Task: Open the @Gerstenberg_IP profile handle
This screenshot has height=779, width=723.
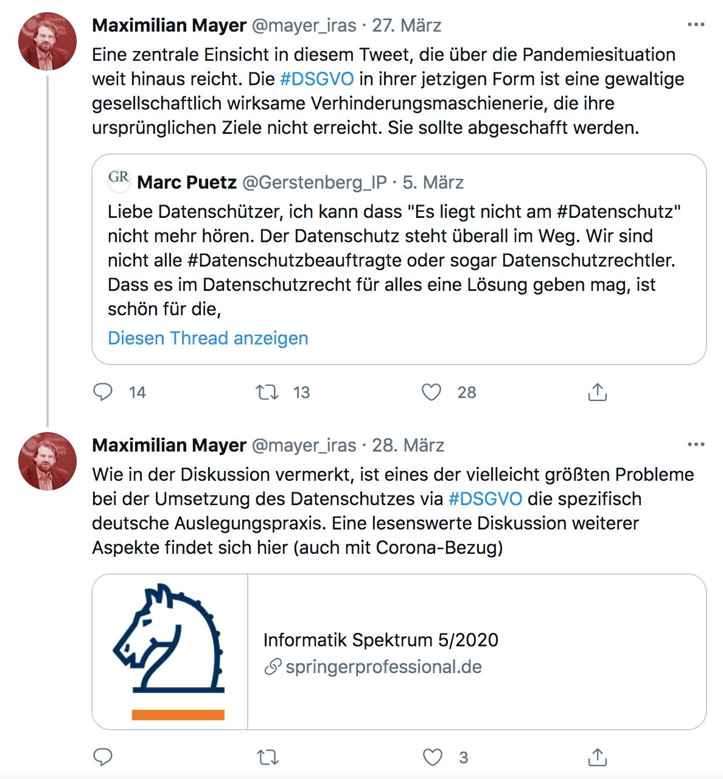Action: tap(314, 182)
